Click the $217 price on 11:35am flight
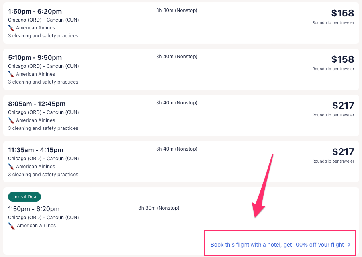 (x=343, y=152)
